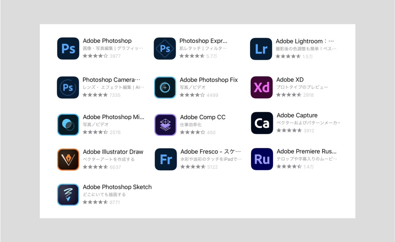395x242 pixels.
Task: Select the Adobe Premiere Rush Ru icon
Action: click(x=262, y=159)
